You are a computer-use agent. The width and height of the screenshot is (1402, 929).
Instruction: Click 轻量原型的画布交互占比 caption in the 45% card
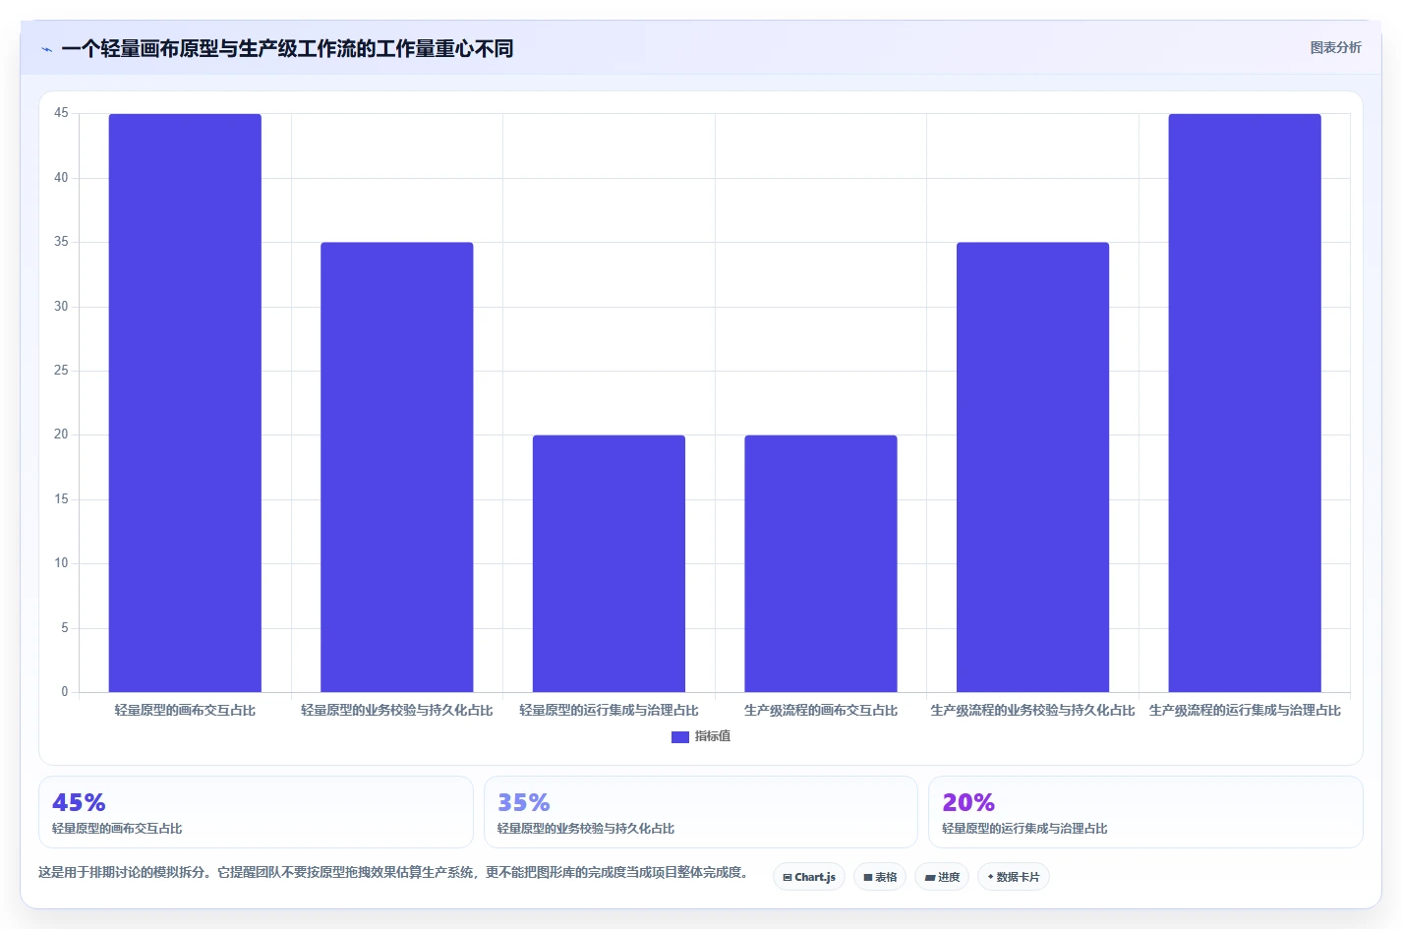pos(117,829)
